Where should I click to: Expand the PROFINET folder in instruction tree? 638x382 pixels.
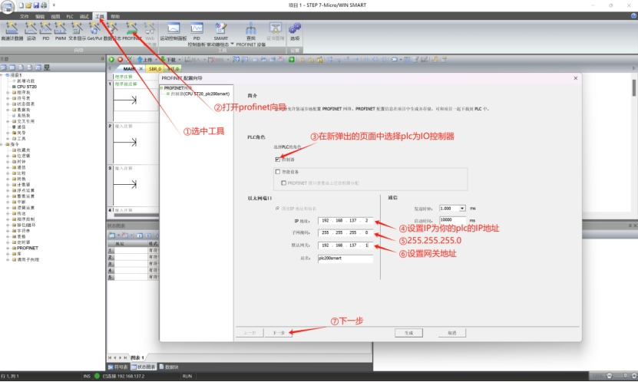tap(9, 249)
